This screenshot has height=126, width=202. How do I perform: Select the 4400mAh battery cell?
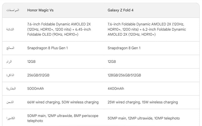pyautogui.click(x=116, y=89)
